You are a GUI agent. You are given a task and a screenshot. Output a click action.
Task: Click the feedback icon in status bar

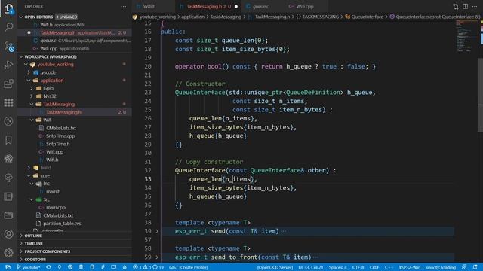click(x=464, y=267)
